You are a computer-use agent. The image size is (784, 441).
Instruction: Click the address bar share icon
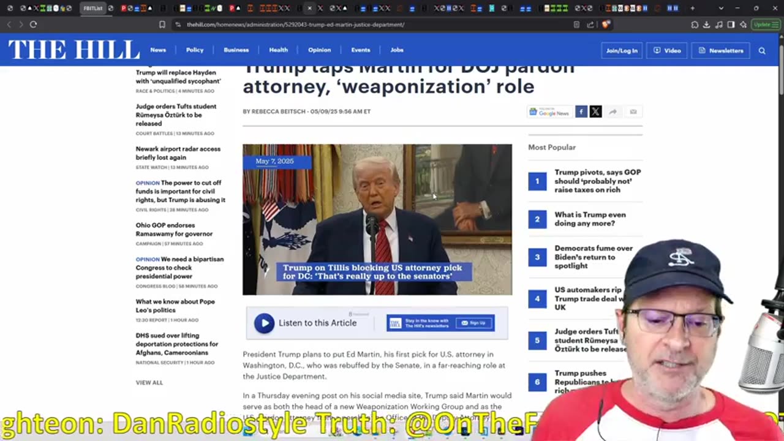pos(590,24)
